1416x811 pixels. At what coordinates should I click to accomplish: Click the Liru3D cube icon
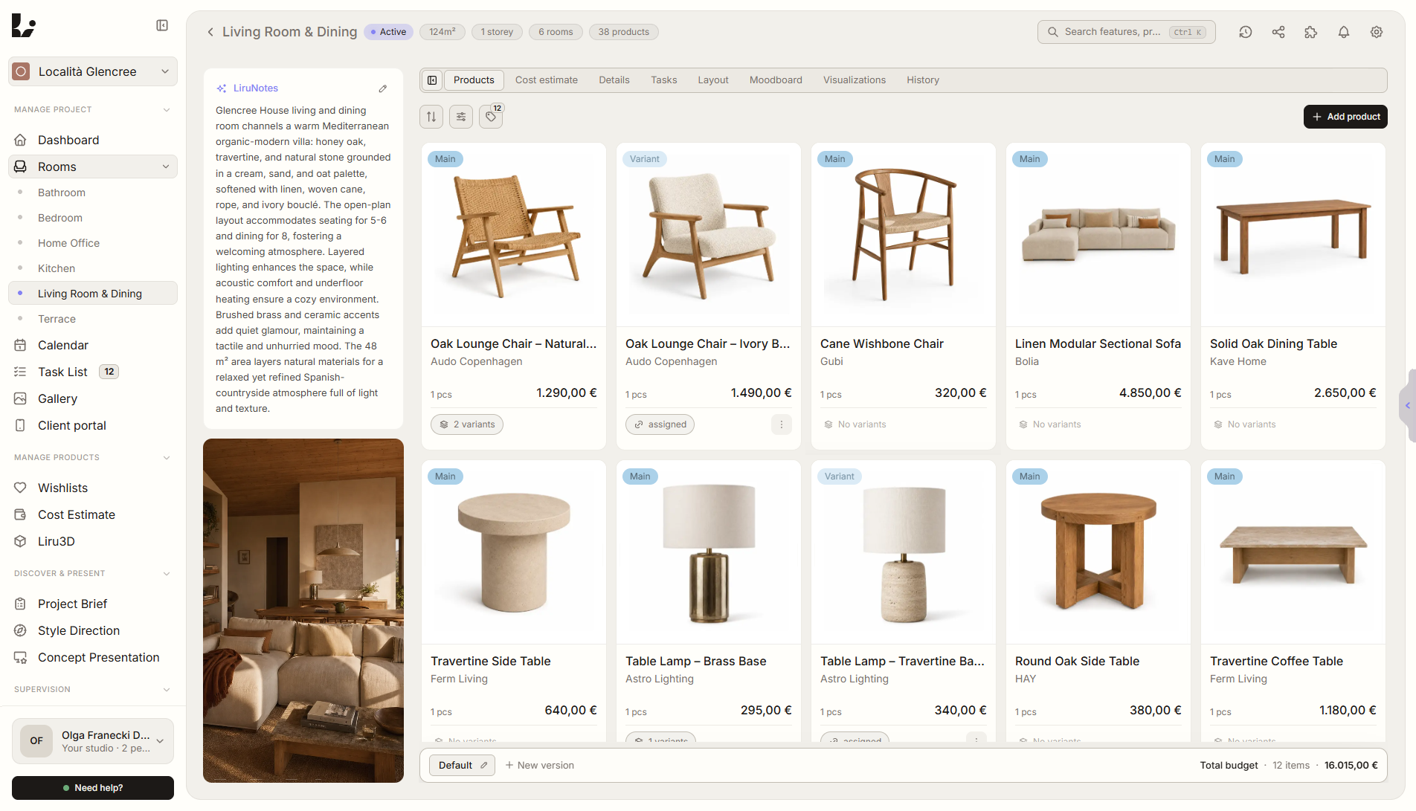coord(20,541)
